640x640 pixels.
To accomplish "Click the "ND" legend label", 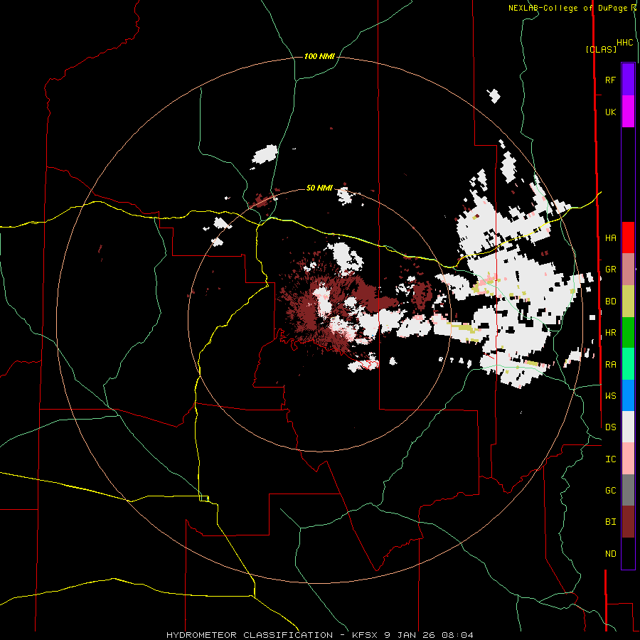I will 610,554.
